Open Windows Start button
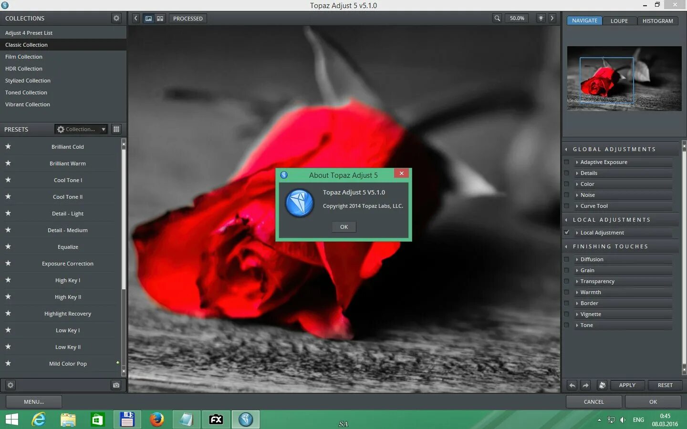The height and width of the screenshot is (429, 687). (x=11, y=419)
